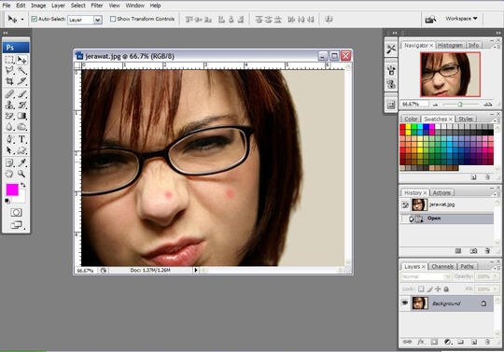Enable Show Transform Controls checkbox
Image resolution: width=504 pixels, height=352 pixels.
click(x=113, y=19)
